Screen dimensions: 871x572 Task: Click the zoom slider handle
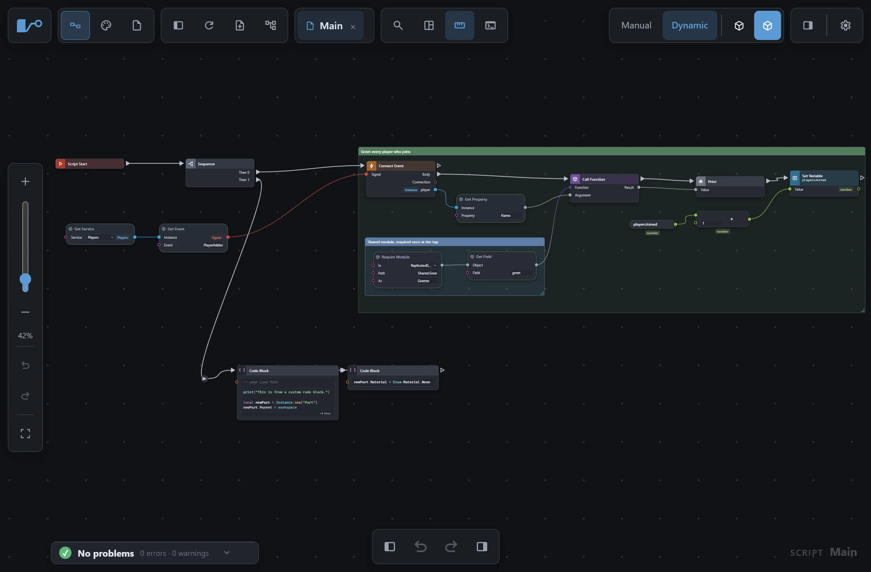coord(25,279)
